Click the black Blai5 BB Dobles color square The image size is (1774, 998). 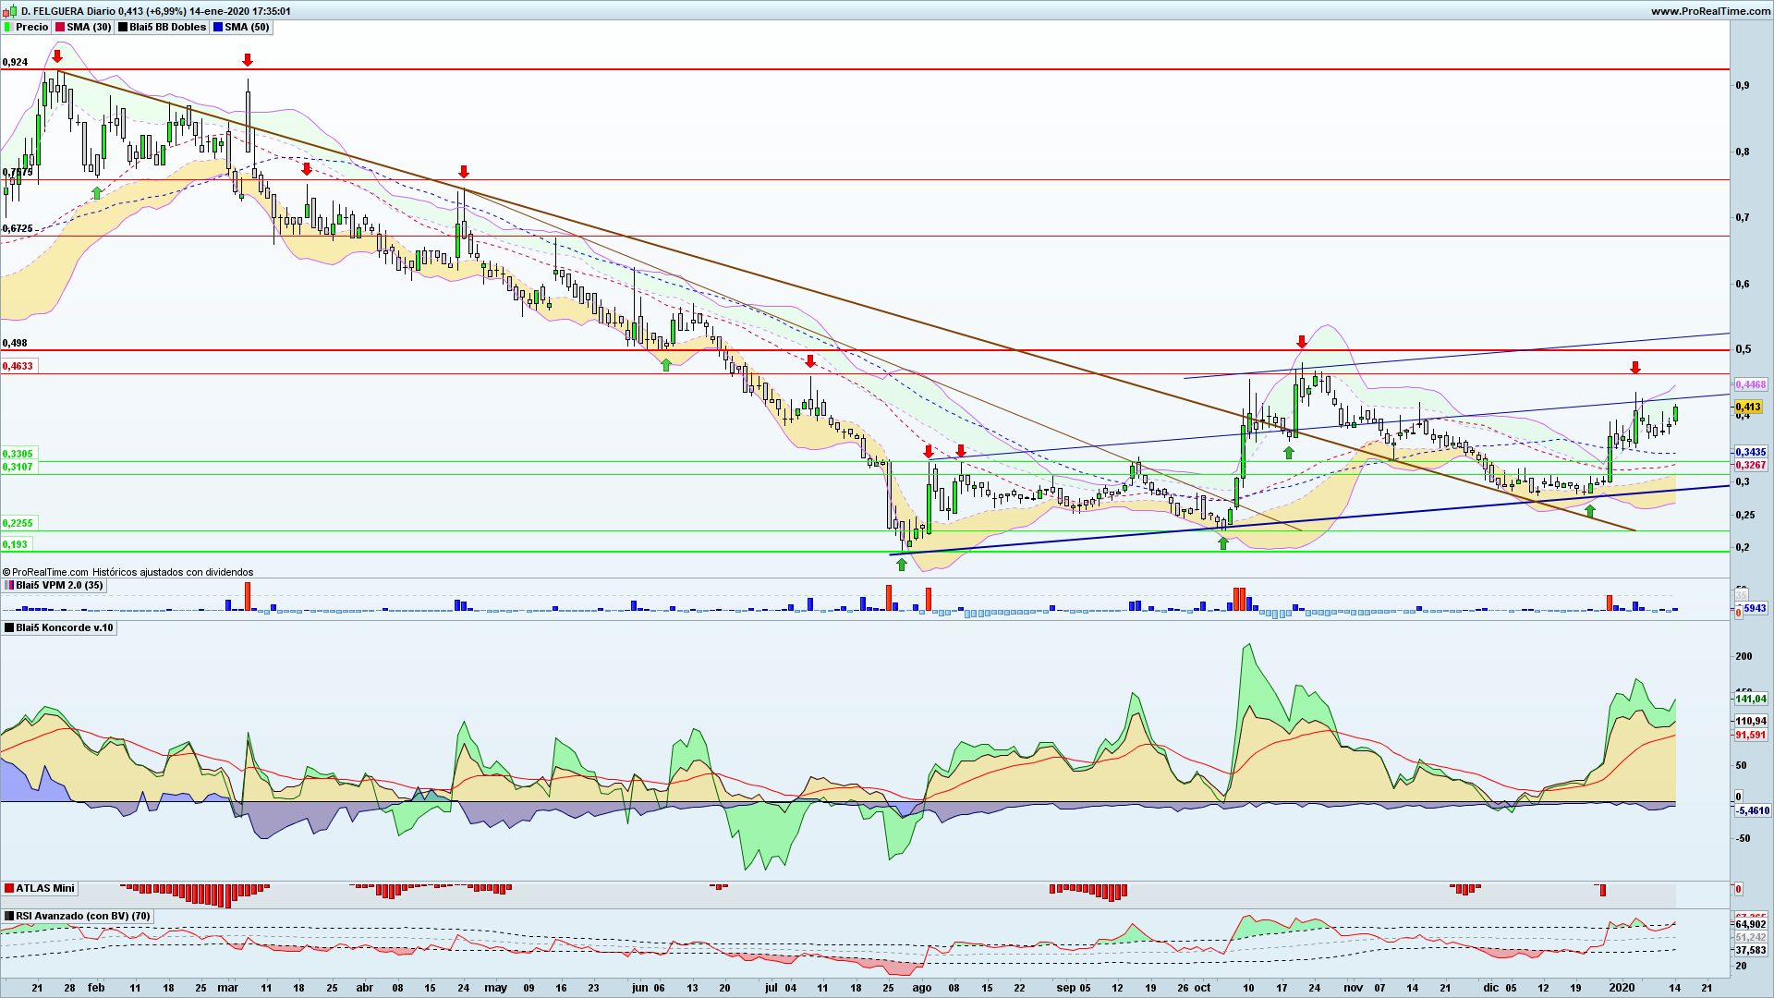coord(123,27)
